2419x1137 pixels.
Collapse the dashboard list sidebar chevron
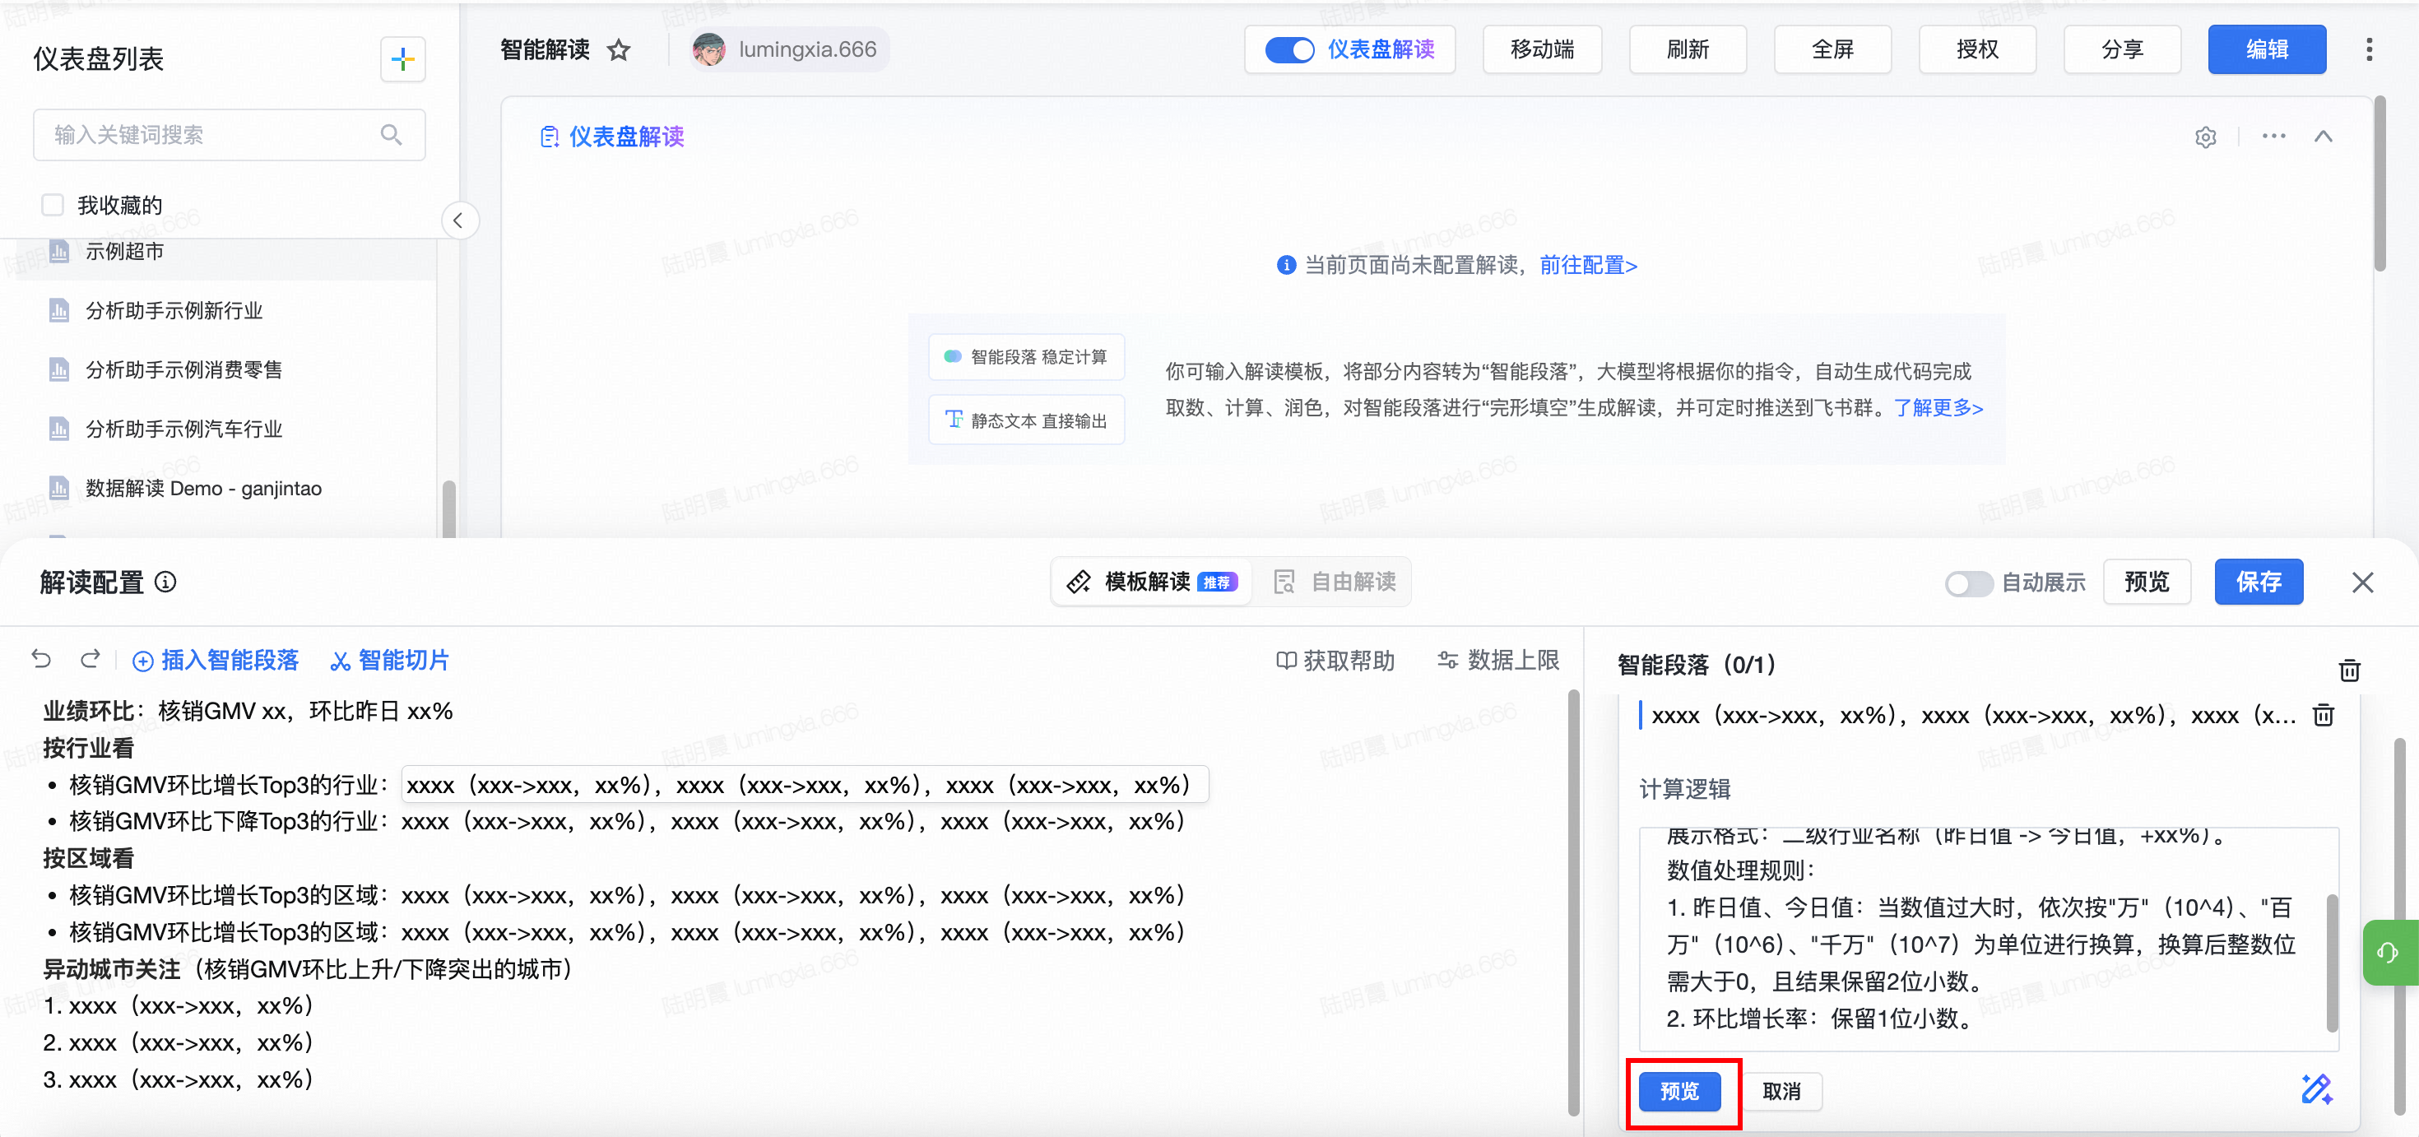point(458,220)
